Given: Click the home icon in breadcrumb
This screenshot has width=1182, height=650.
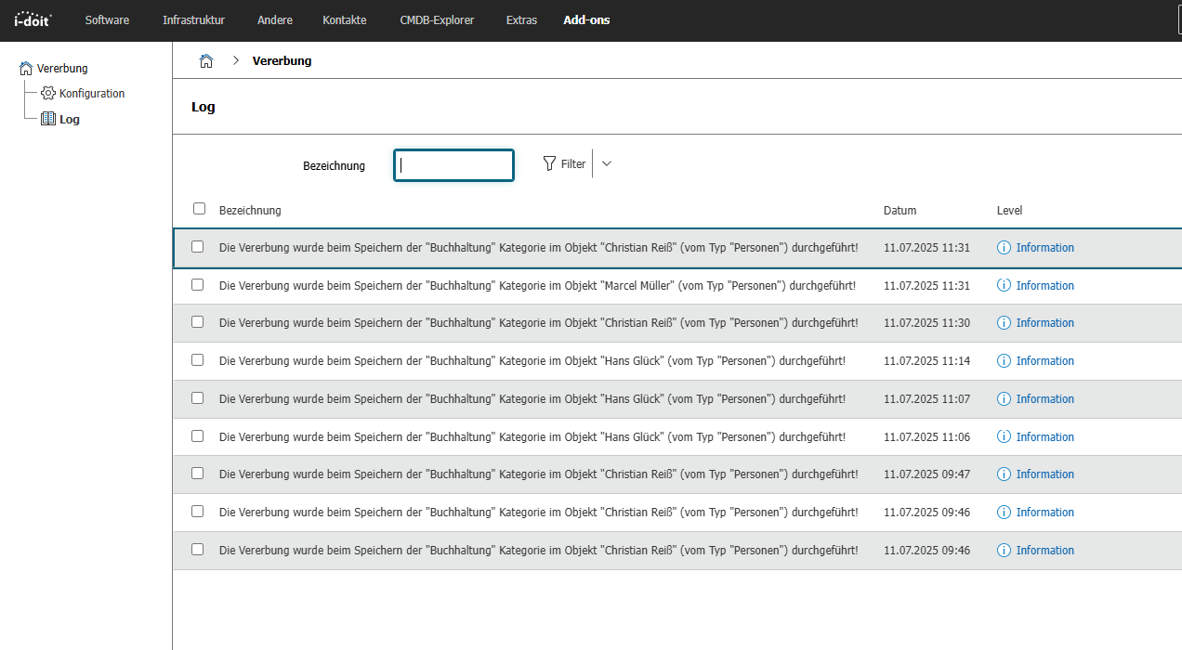Looking at the screenshot, I should pos(206,61).
